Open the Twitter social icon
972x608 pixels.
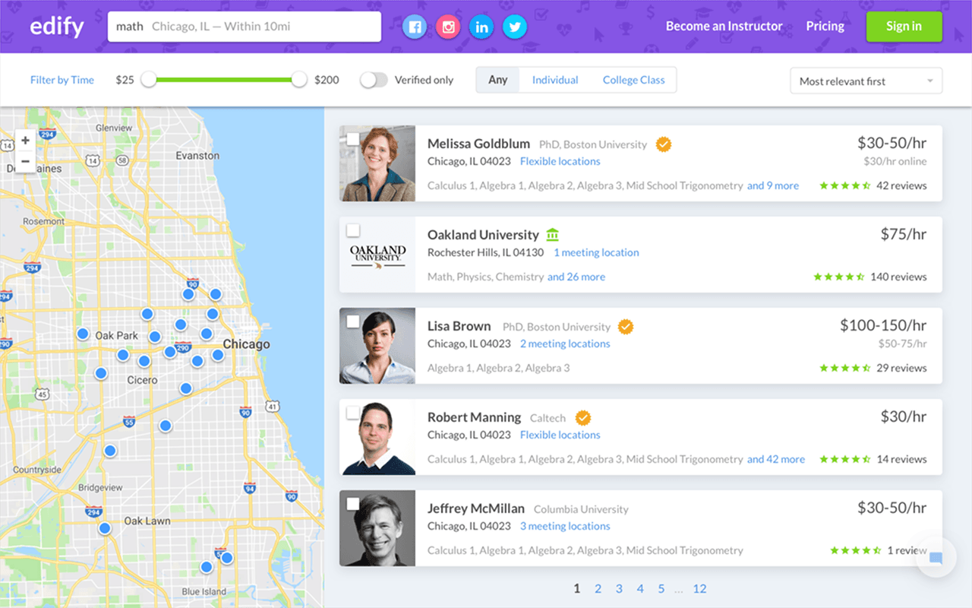point(515,27)
